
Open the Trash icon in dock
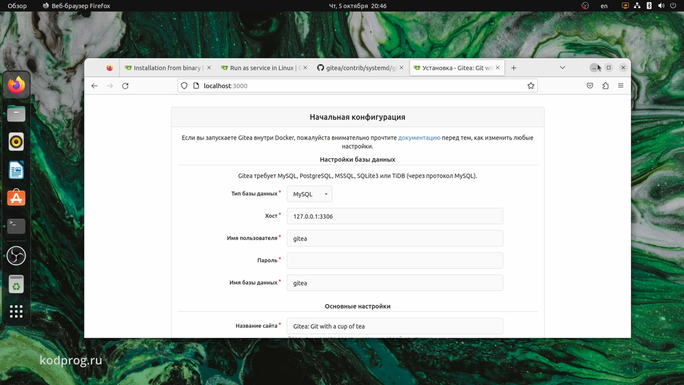pos(16,284)
